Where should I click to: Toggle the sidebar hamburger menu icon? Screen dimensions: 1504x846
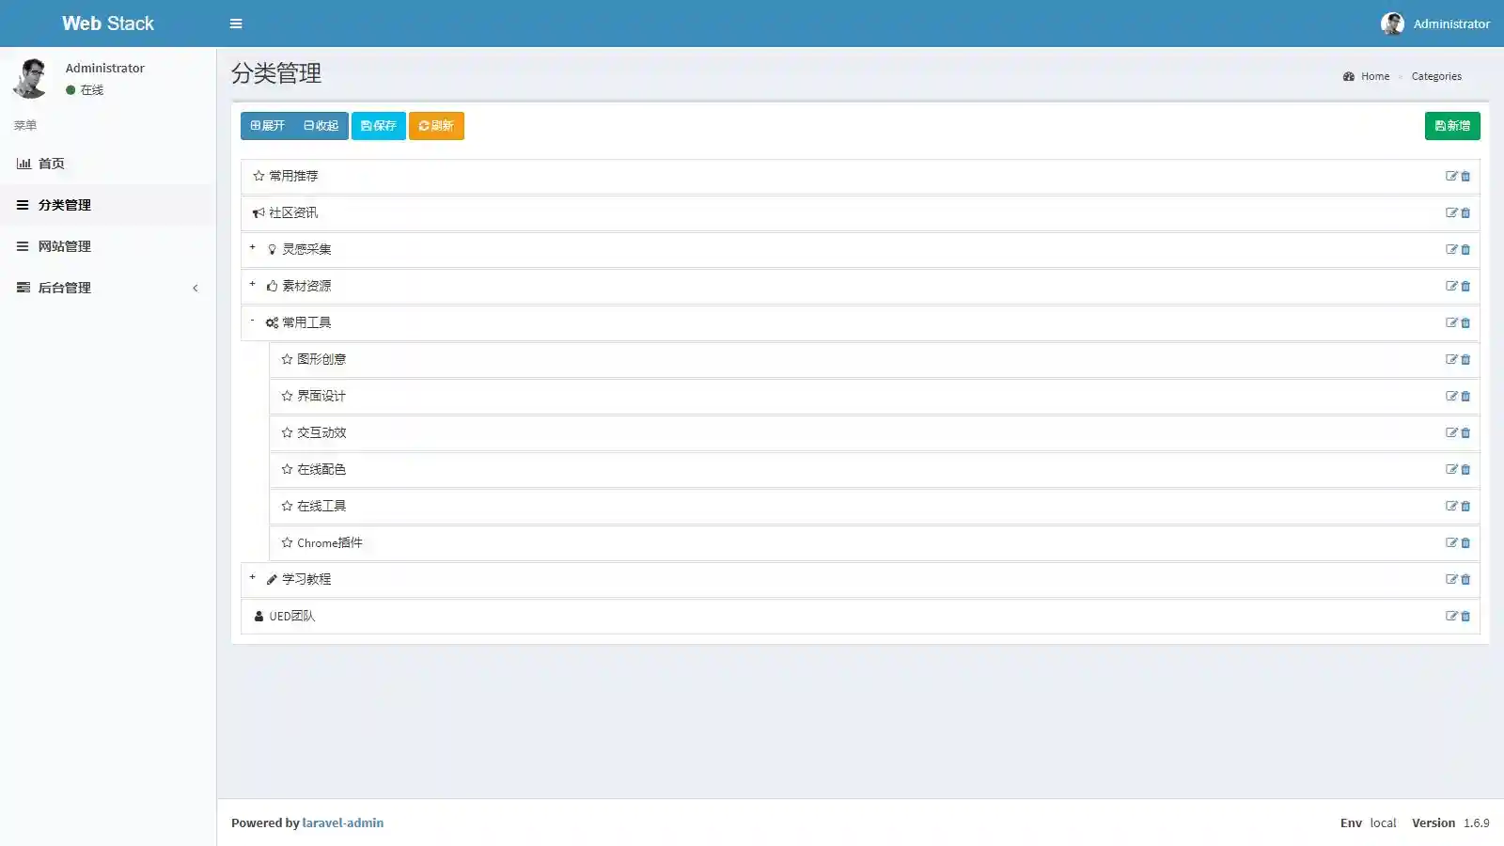236,23
